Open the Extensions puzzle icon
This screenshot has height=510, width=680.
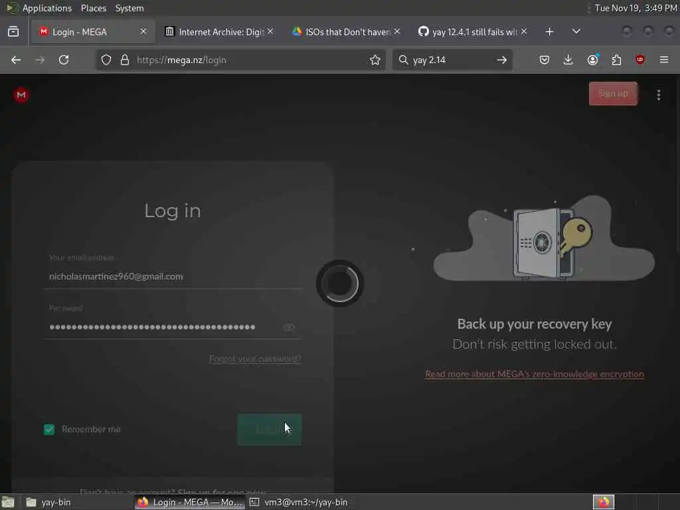click(x=616, y=60)
